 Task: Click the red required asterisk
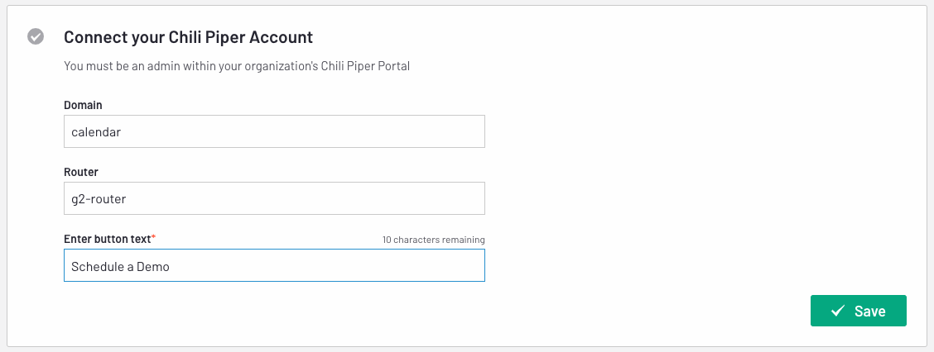tap(153, 238)
